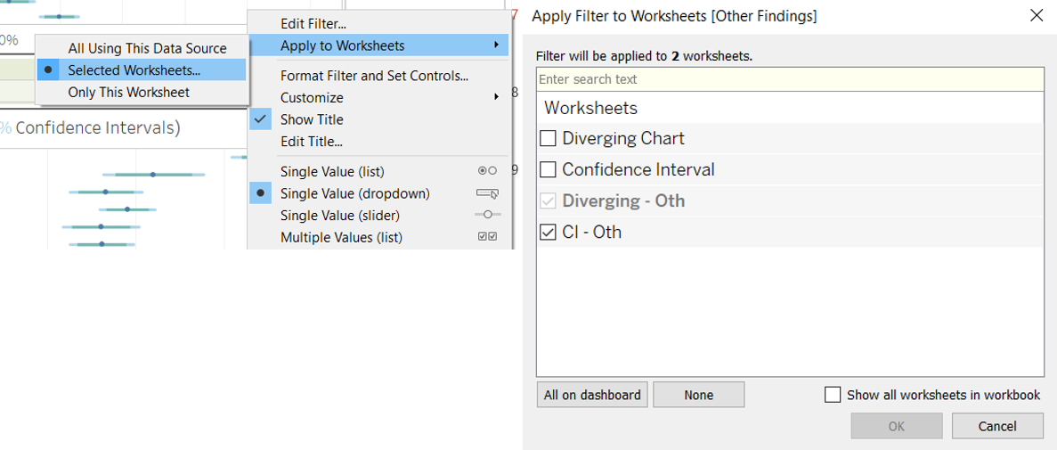Image resolution: width=1057 pixels, height=450 pixels.
Task: Click the Multiple Values list checkbox icon
Action: point(487,237)
